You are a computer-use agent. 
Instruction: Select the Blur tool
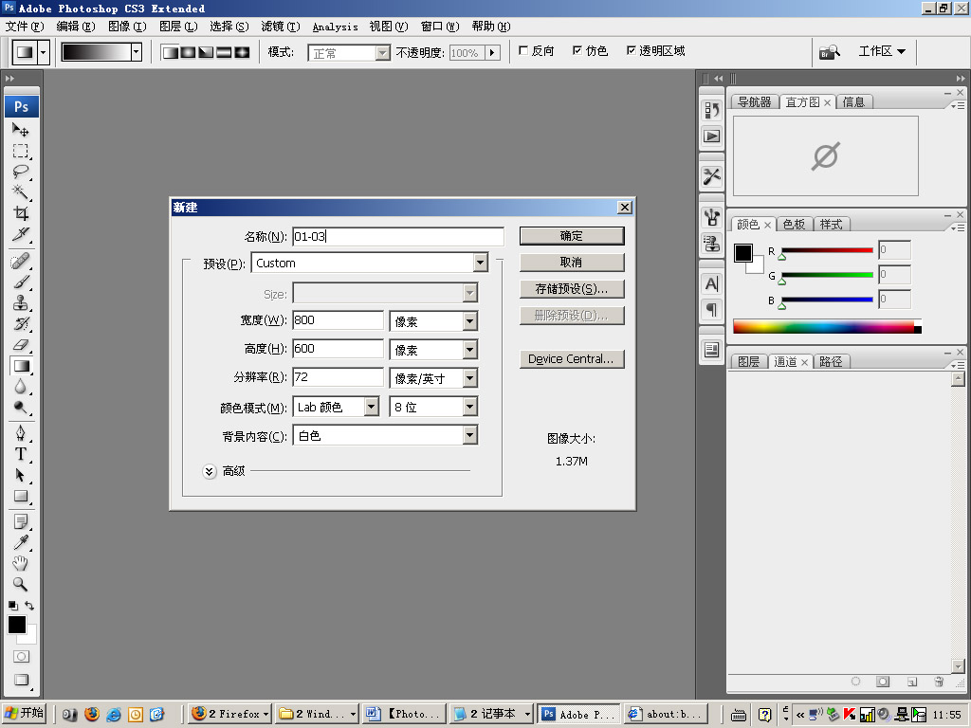point(21,387)
